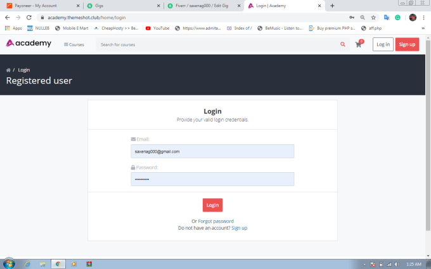Open a new browser tab
The image size is (431, 269).
point(332,6)
